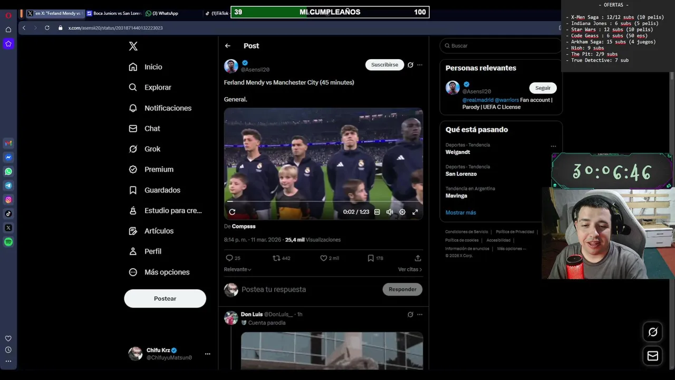This screenshot has width=675, height=380.
Task: Open floating messages envelope button
Action: coord(653,356)
